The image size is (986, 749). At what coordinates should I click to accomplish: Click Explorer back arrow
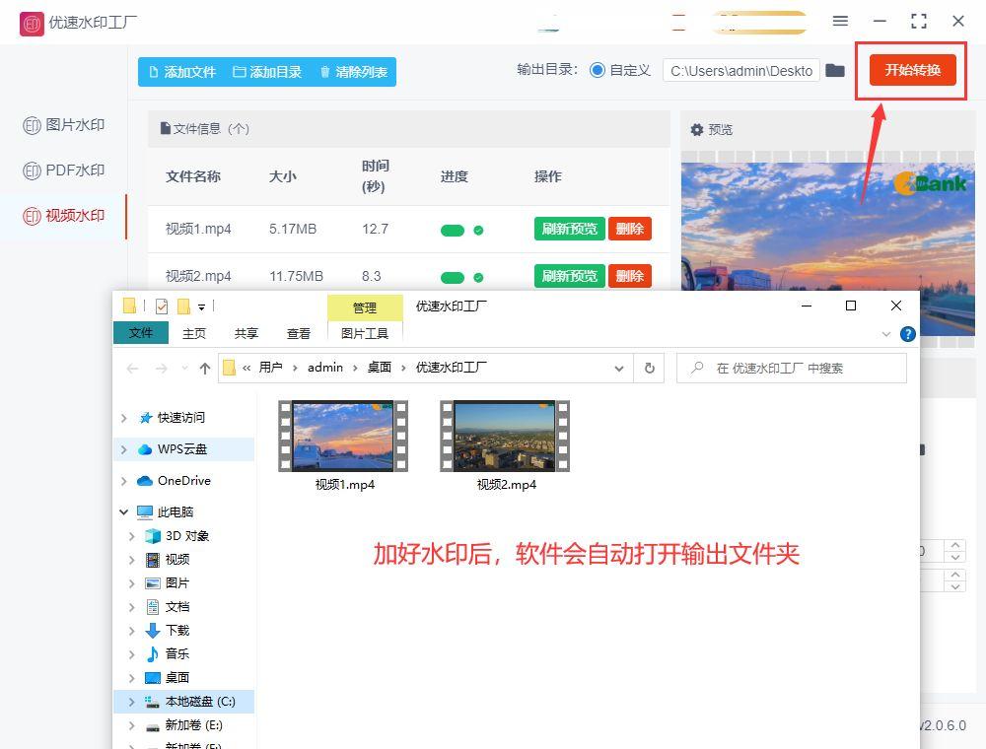(133, 369)
